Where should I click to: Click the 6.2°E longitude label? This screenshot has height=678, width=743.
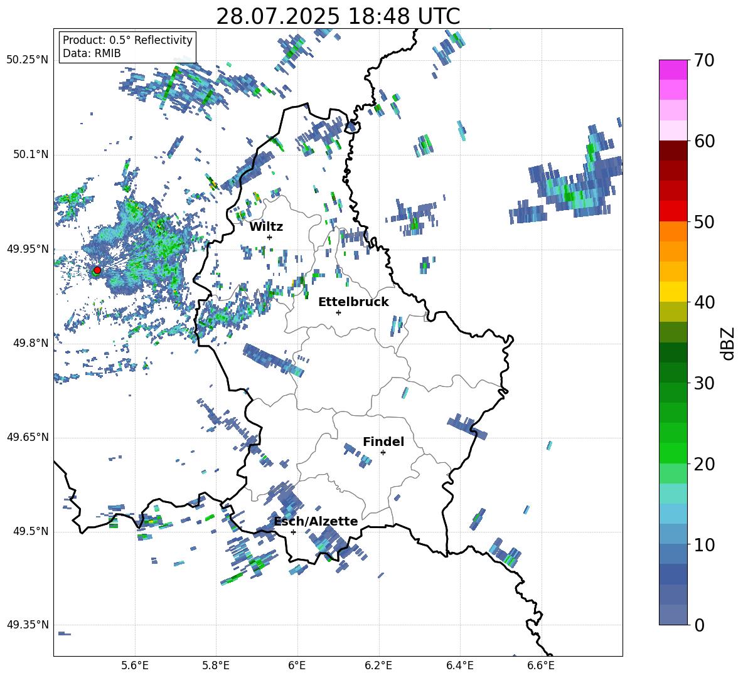pyautogui.click(x=378, y=665)
